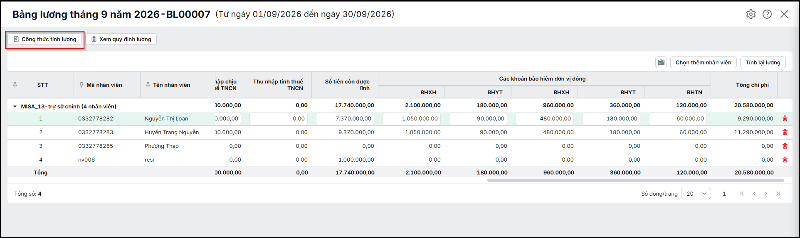Click the horizontal scrollbar under the table
This screenshot has height=238, width=800.
click(x=636, y=180)
